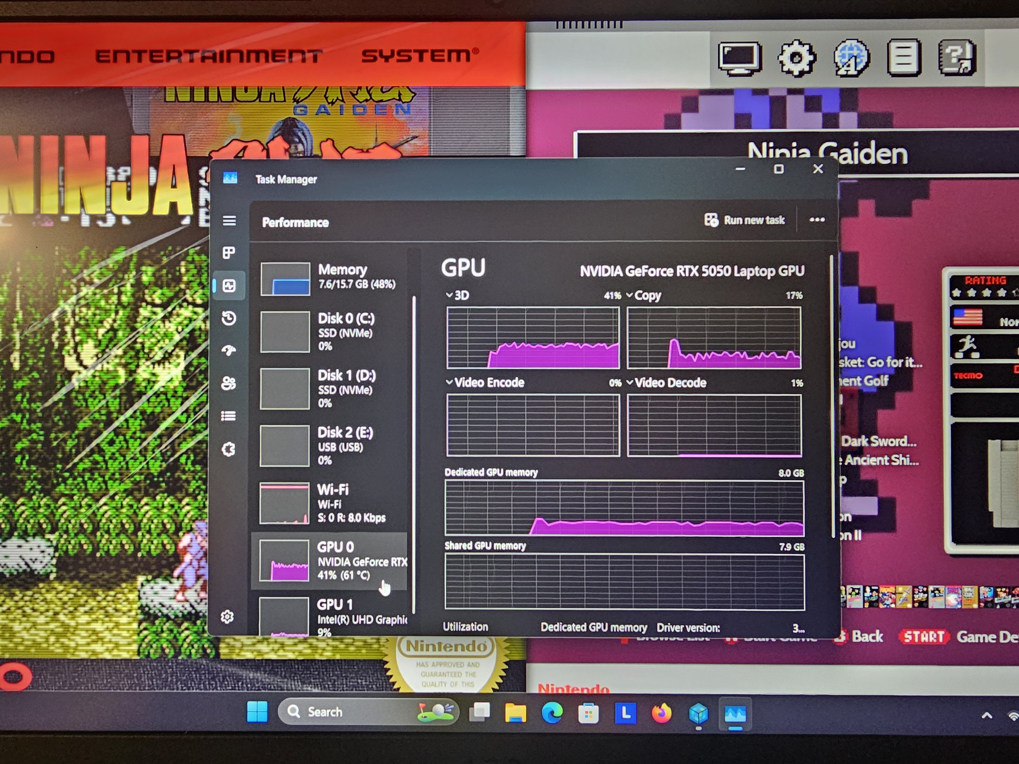Expand the hamburger navigation menu
Image resolution: width=1019 pixels, height=764 pixels.
(x=230, y=221)
